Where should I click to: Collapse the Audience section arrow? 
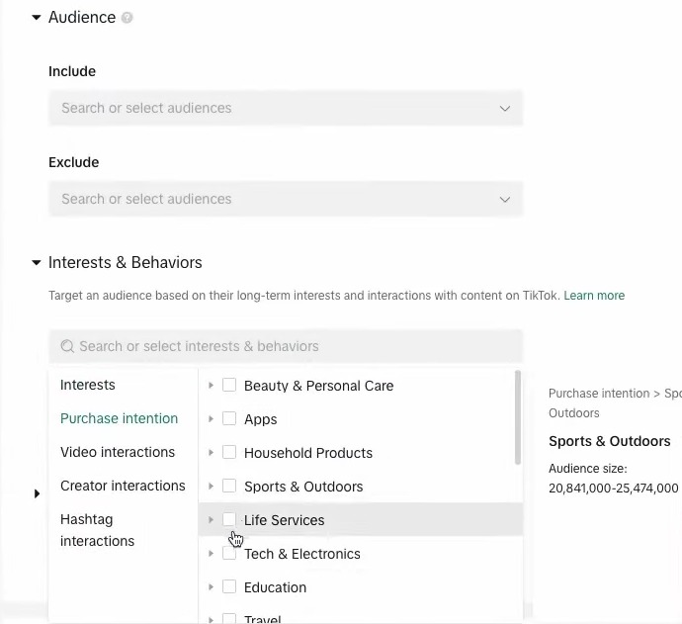pyautogui.click(x=37, y=18)
